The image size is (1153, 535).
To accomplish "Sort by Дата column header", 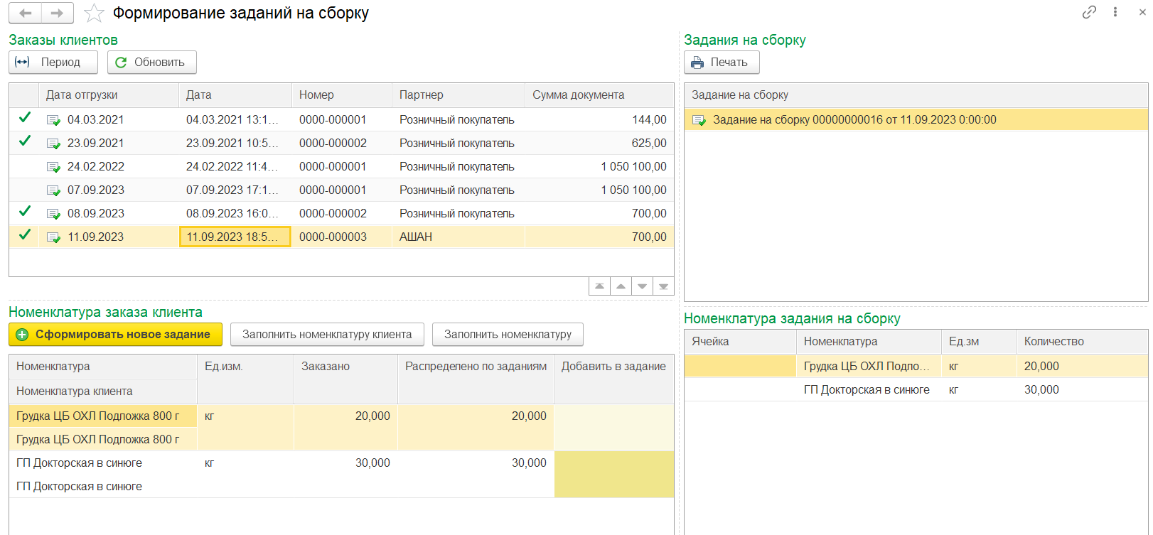I will coord(235,95).
